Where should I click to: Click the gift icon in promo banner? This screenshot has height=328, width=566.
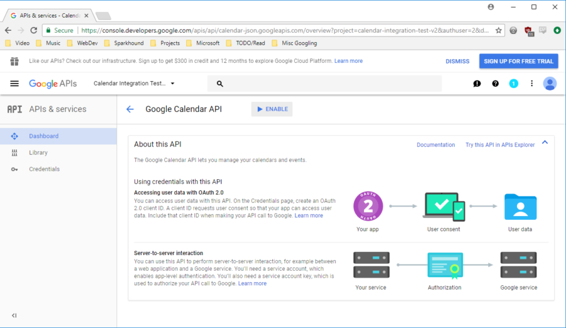pyautogui.click(x=14, y=62)
